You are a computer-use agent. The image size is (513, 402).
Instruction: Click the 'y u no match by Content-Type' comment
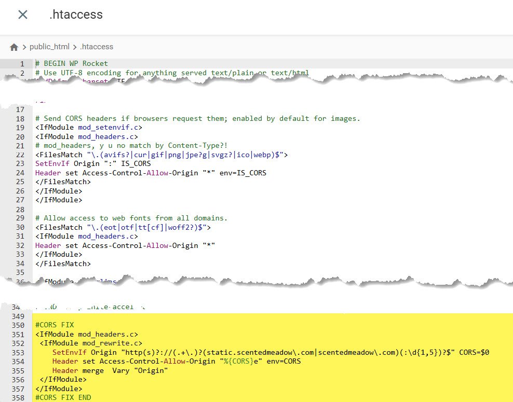131,145
